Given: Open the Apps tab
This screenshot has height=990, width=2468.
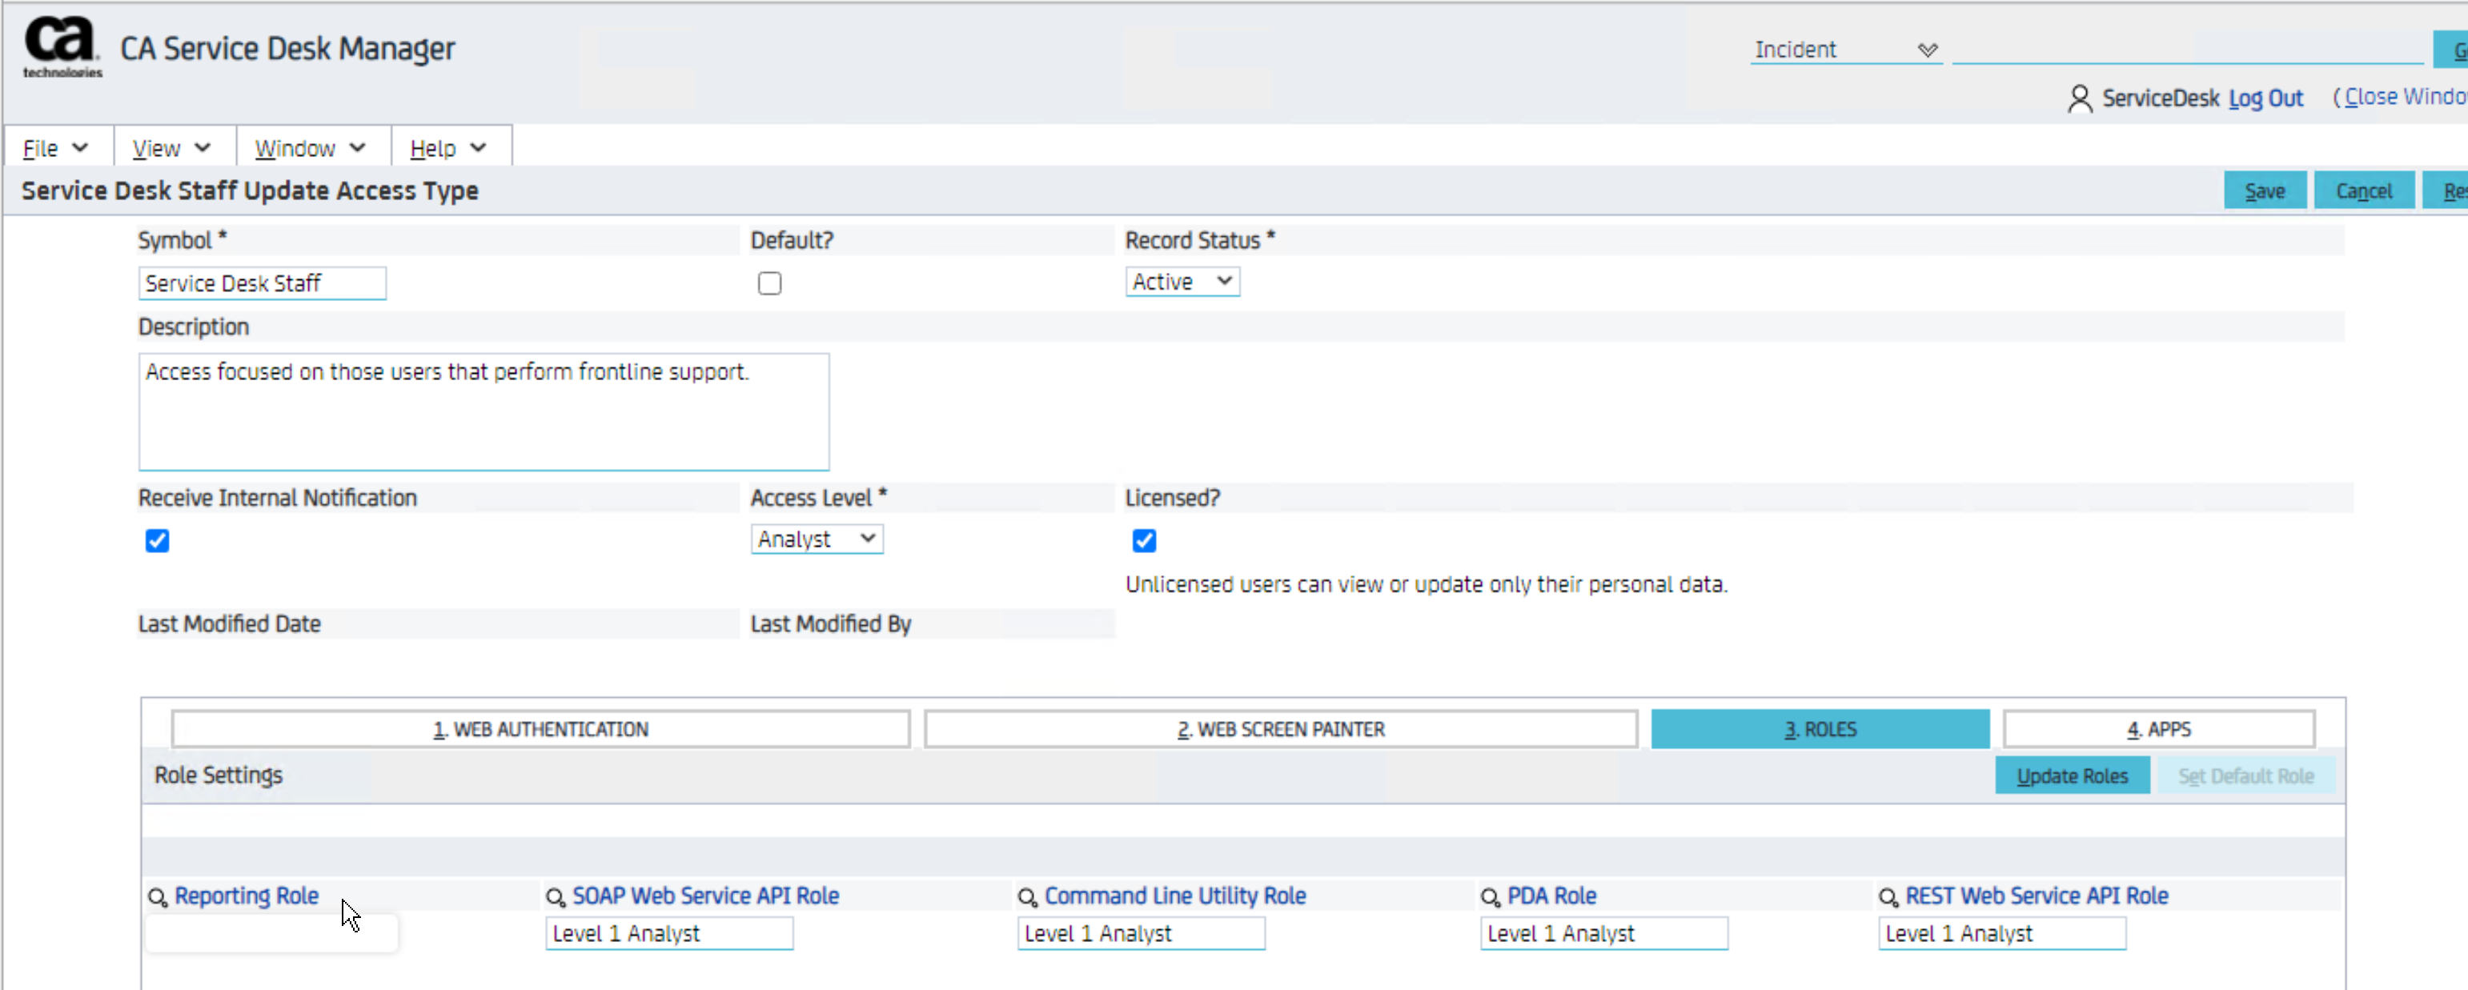Looking at the screenshot, I should (2158, 730).
